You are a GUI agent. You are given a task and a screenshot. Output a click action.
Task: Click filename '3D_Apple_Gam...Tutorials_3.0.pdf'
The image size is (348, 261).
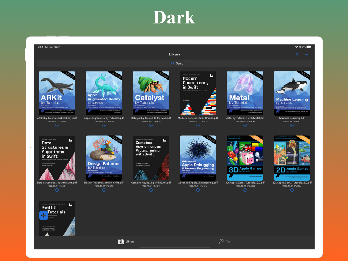pos(245,183)
